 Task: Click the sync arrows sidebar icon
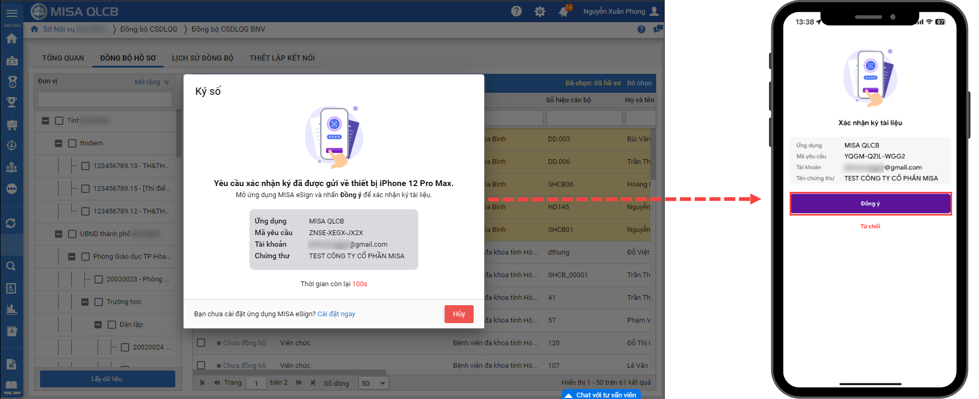click(11, 223)
